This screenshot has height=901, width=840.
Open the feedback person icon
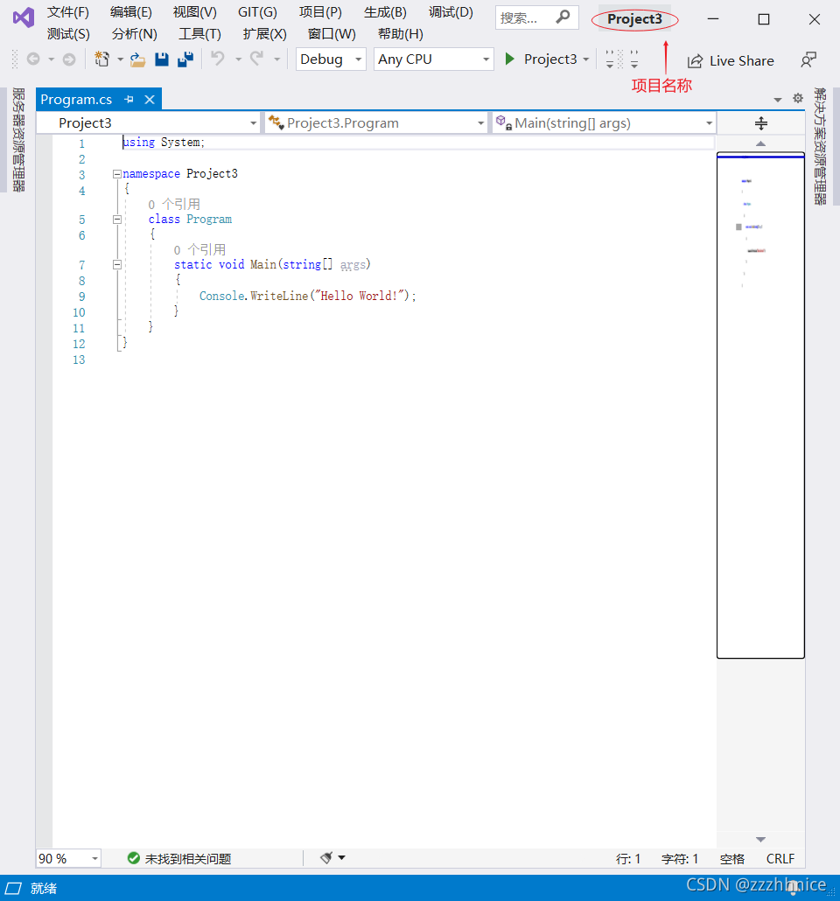click(808, 59)
